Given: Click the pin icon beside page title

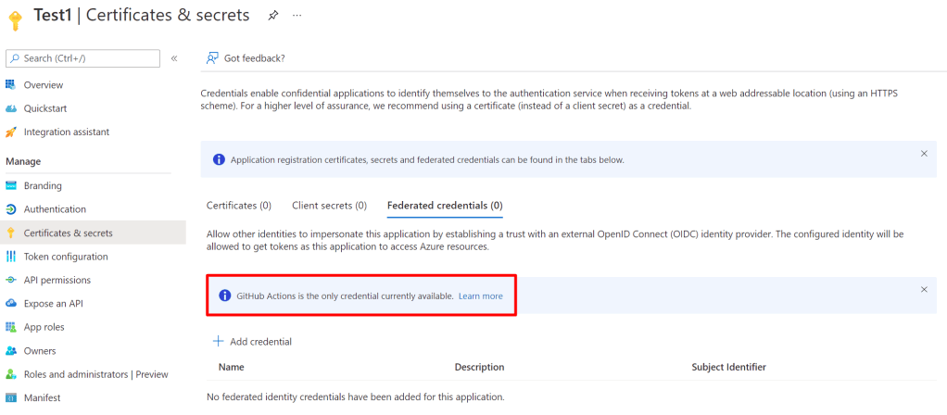Looking at the screenshot, I should 272,16.
